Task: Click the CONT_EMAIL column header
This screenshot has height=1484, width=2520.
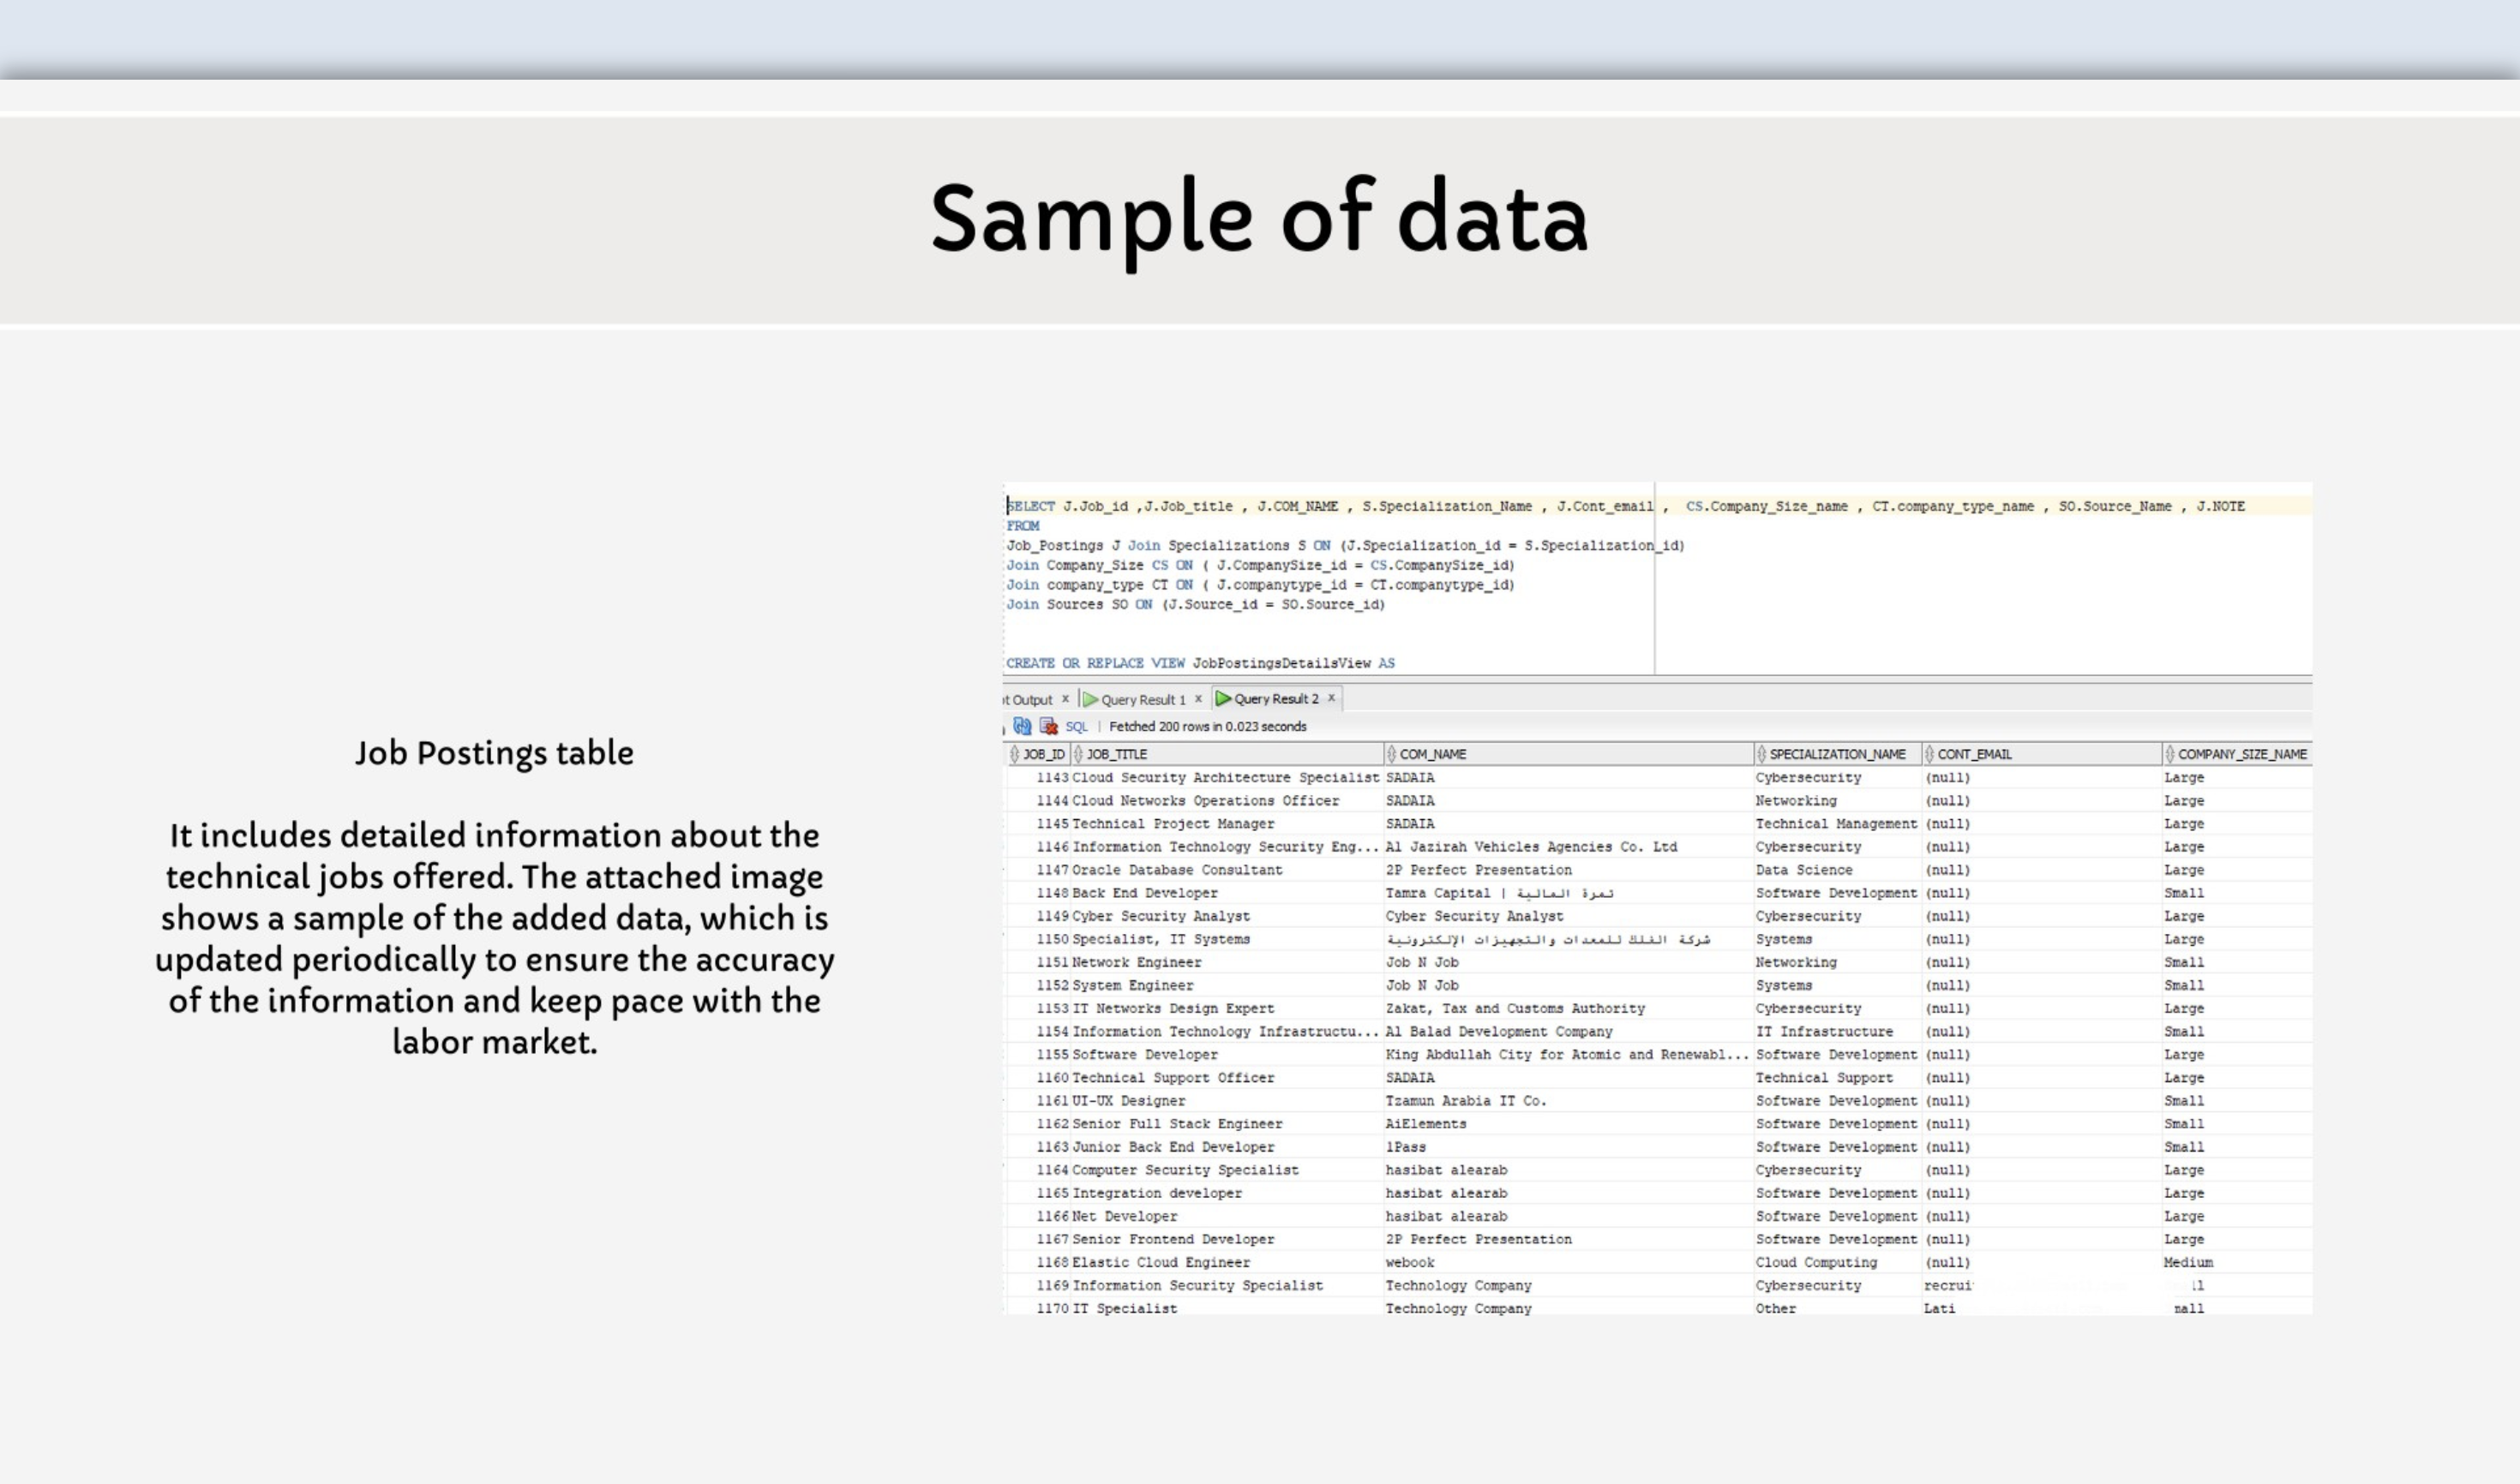Action: coord(2042,754)
